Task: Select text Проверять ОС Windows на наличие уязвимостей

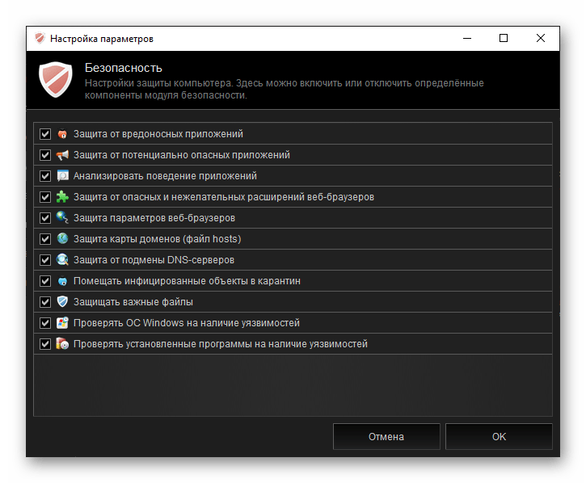Action: [187, 323]
